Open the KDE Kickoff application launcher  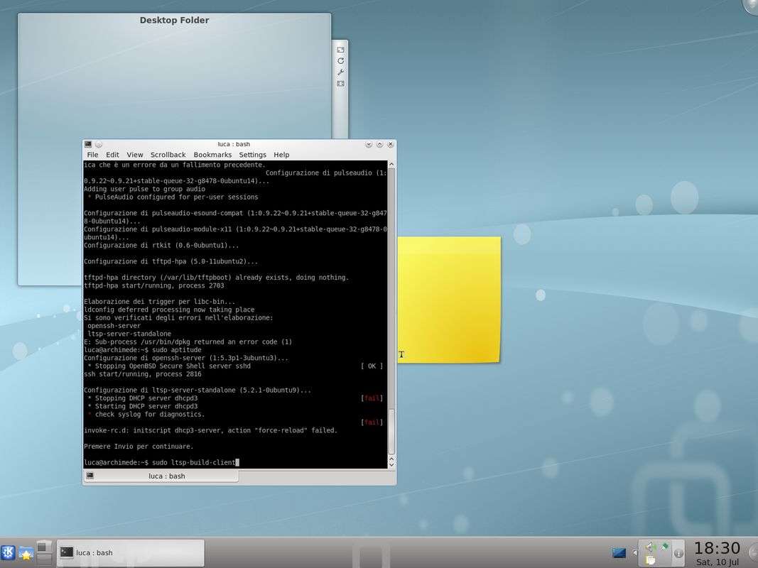coord(9,552)
